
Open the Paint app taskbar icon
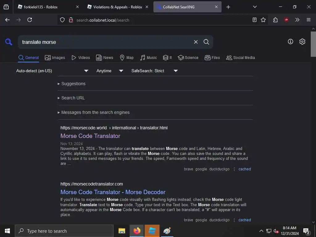pyautogui.click(x=167, y=231)
